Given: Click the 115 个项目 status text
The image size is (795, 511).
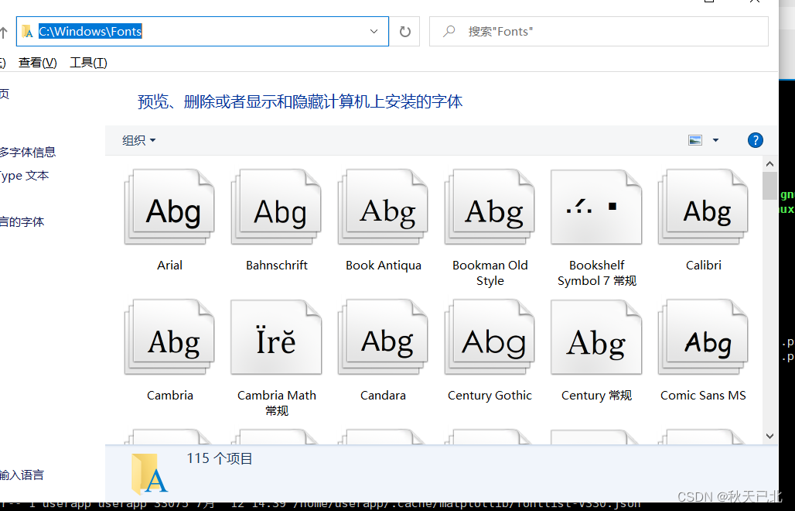Looking at the screenshot, I should point(219,458).
